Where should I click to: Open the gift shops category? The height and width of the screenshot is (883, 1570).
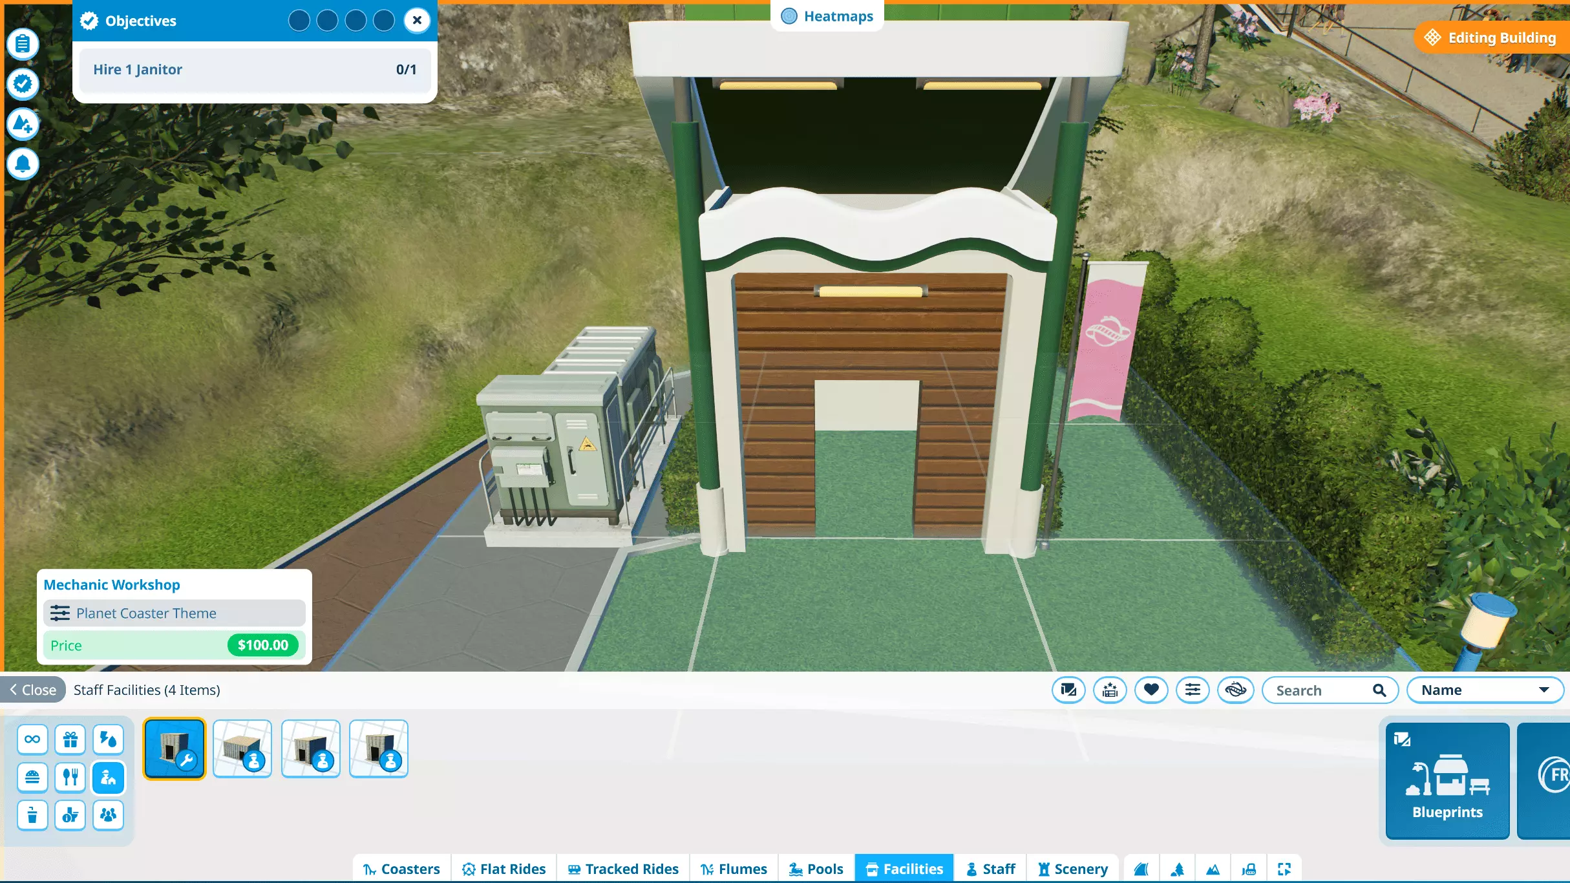pos(70,739)
